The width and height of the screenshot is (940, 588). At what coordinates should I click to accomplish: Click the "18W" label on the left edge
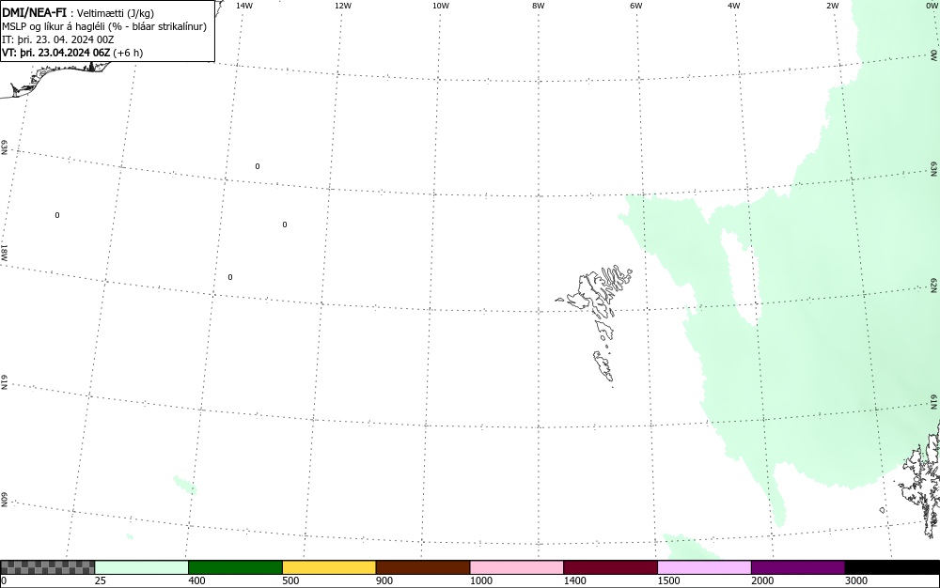coord(4,252)
